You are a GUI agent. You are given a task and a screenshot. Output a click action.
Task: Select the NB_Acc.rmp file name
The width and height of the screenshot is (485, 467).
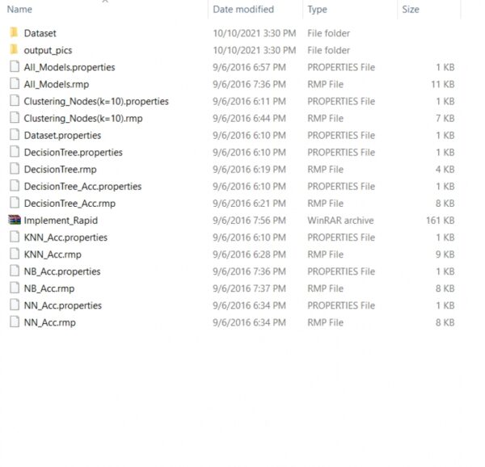click(x=49, y=288)
